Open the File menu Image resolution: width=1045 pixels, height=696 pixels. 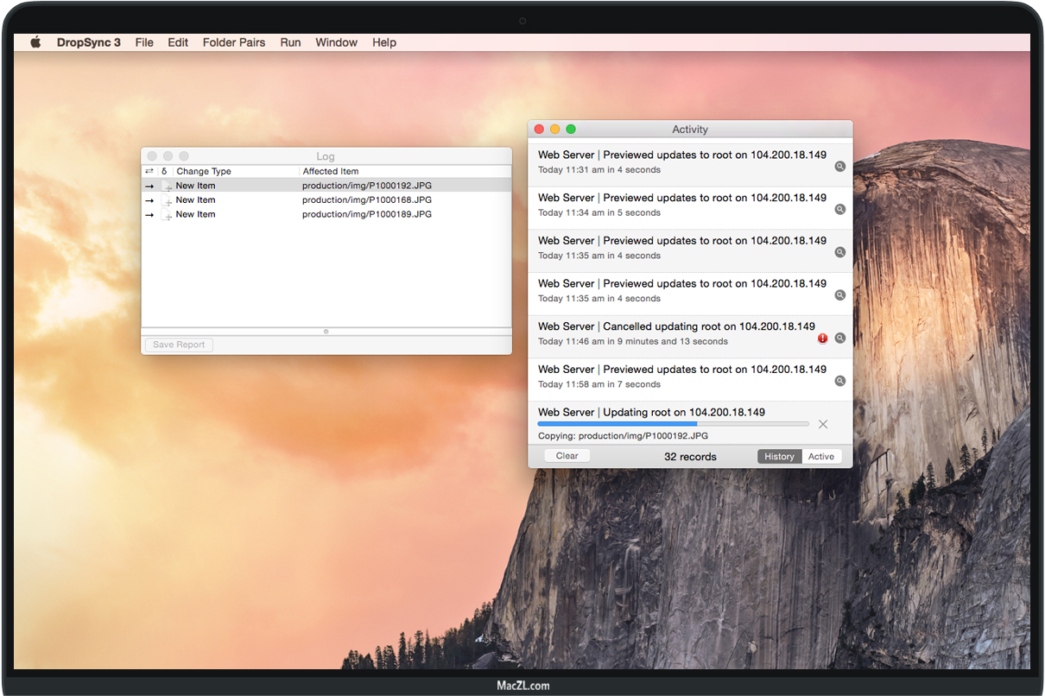pos(144,42)
